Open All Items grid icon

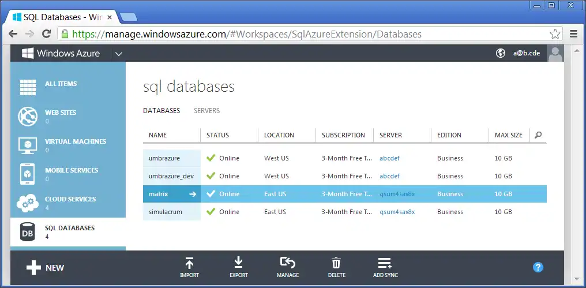(28, 87)
